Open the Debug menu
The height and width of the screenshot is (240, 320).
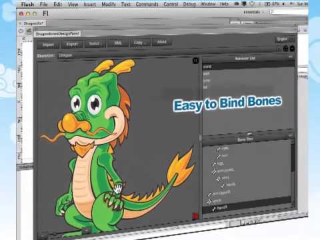pos(189,4)
